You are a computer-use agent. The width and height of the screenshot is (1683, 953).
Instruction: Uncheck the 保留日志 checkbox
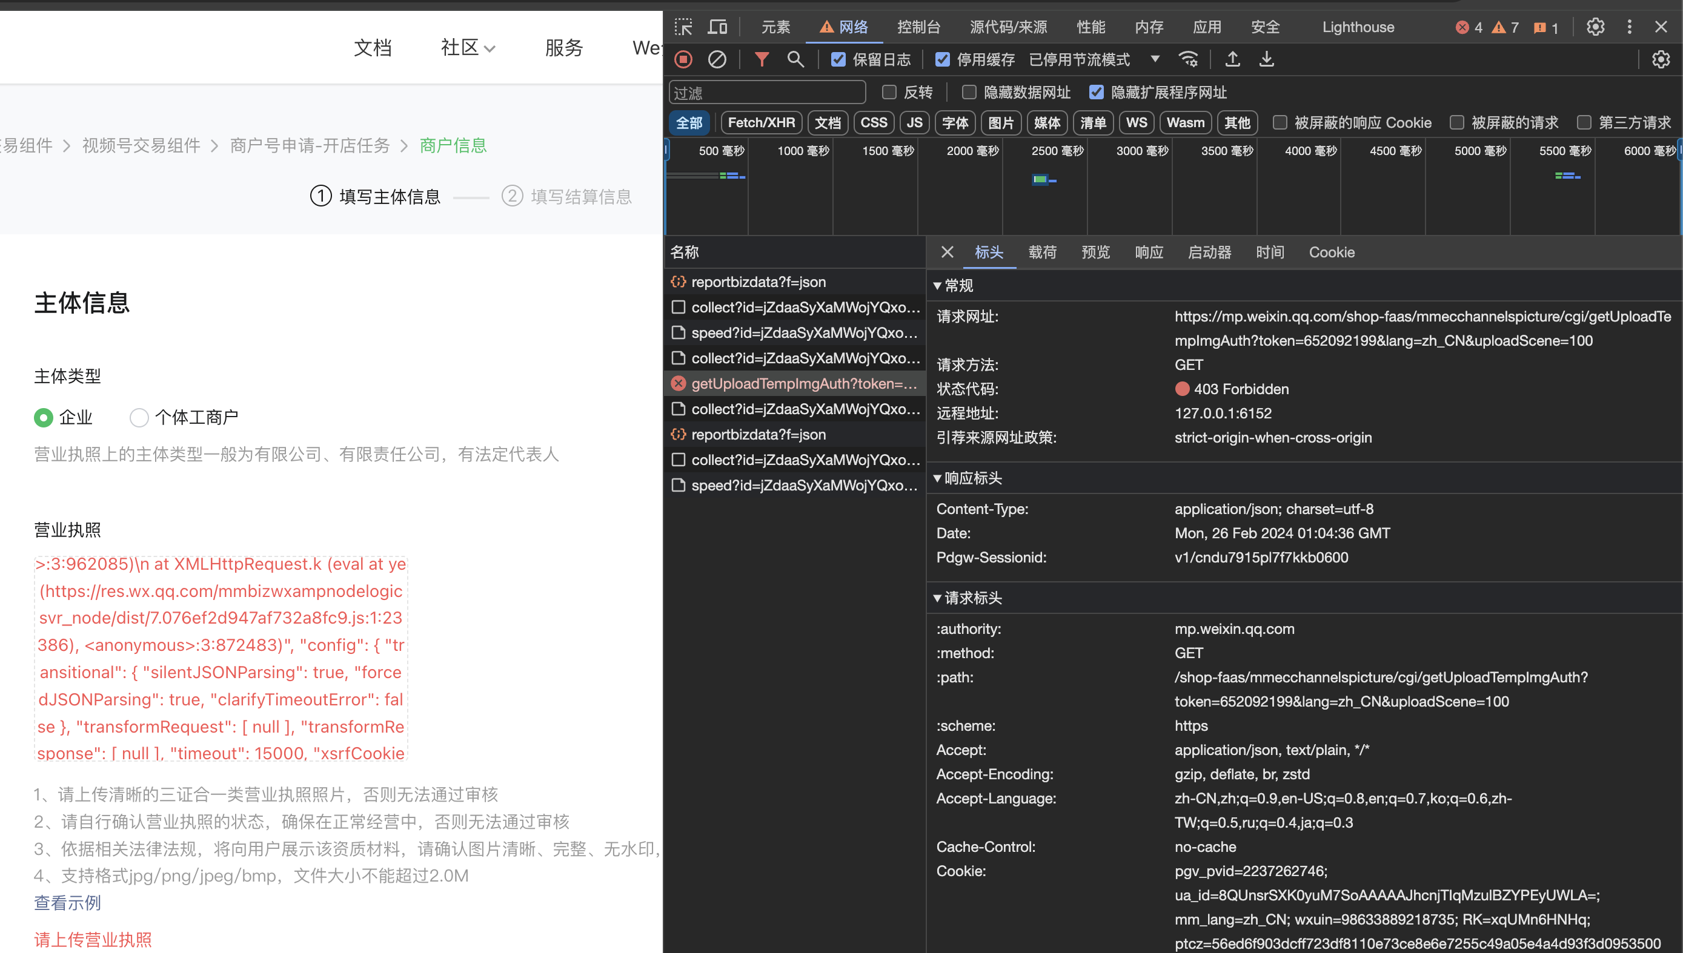click(x=838, y=59)
